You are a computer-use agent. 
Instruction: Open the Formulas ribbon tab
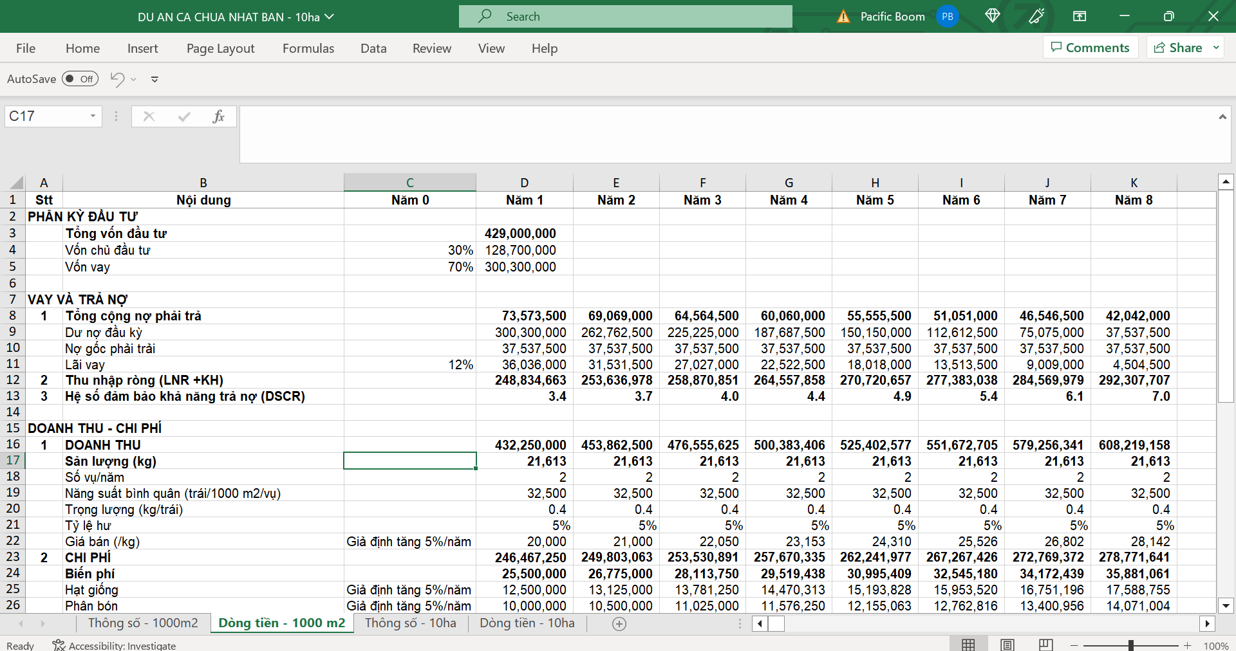tap(308, 48)
